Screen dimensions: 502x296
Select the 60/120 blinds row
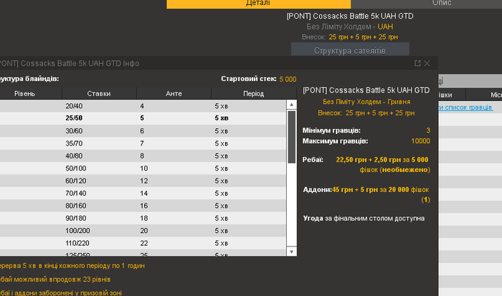(x=143, y=181)
